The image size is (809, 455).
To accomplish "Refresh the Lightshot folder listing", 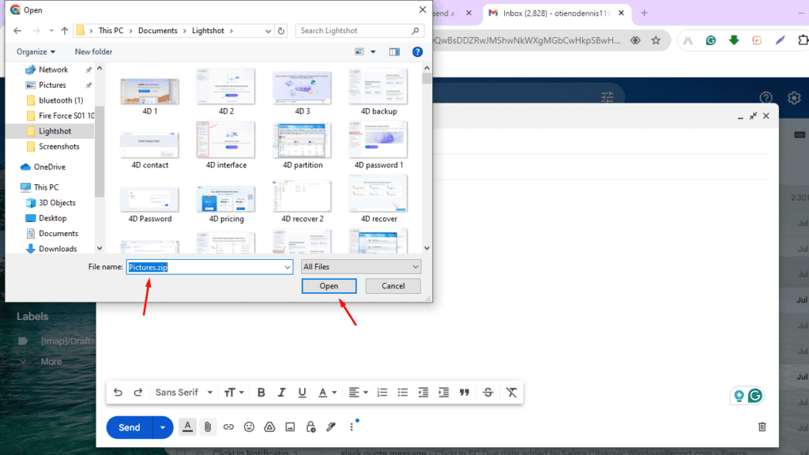I will pos(281,31).
